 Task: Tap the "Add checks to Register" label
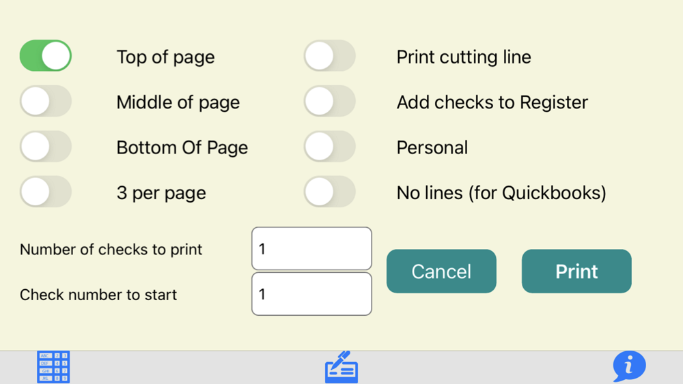(x=492, y=102)
